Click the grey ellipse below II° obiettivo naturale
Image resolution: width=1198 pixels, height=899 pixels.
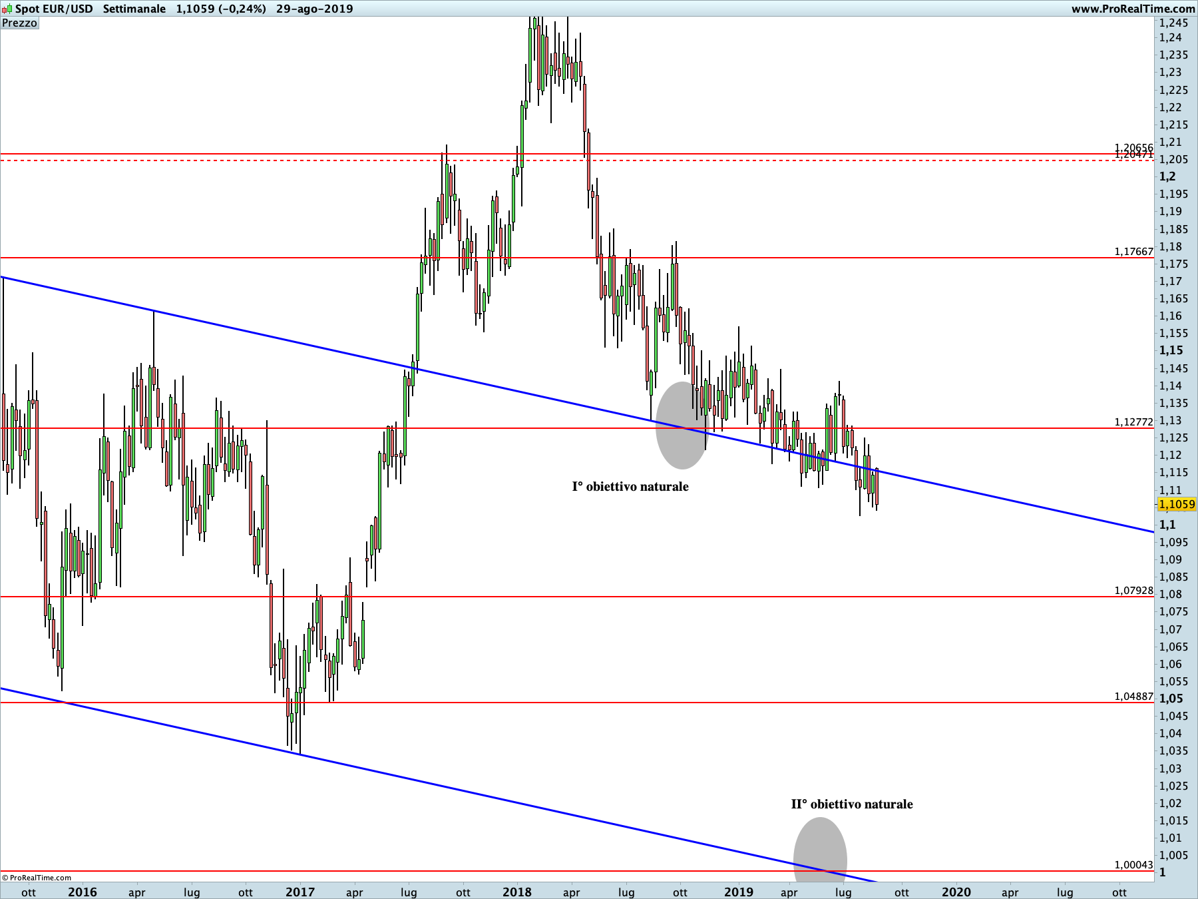820,849
